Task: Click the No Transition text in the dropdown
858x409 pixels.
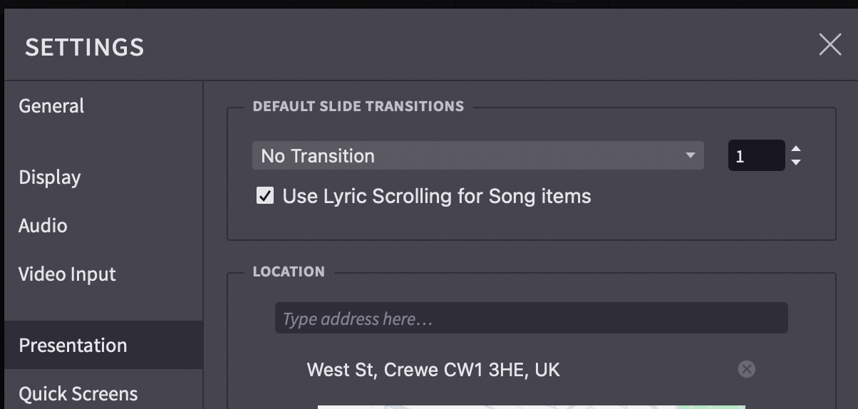Action: [318, 155]
